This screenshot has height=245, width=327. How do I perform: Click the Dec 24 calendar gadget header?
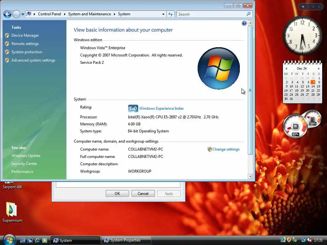click(302, 68)
